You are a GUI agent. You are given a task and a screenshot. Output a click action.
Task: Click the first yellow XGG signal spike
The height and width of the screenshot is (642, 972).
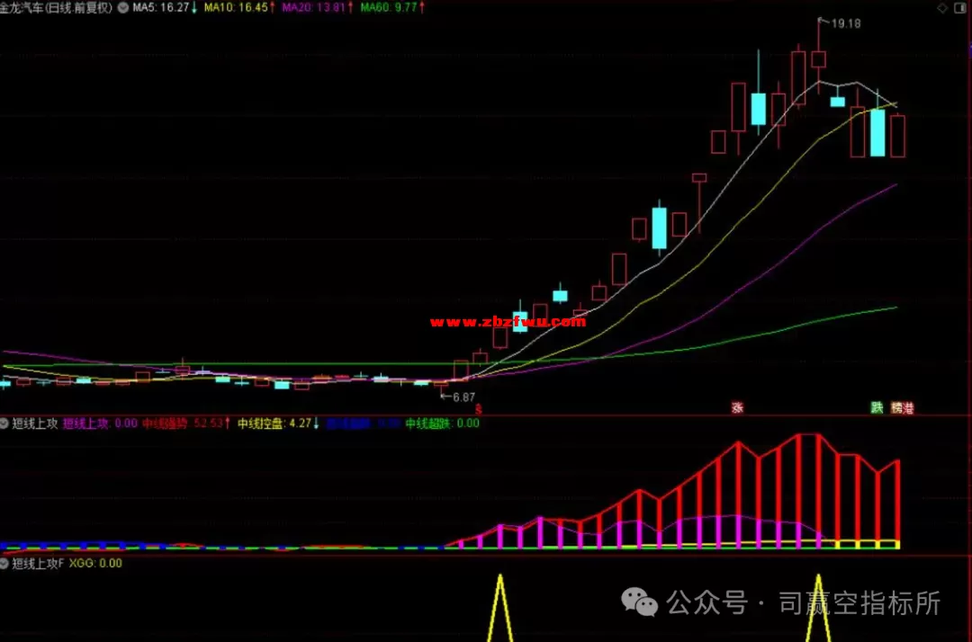pos(499,608)
